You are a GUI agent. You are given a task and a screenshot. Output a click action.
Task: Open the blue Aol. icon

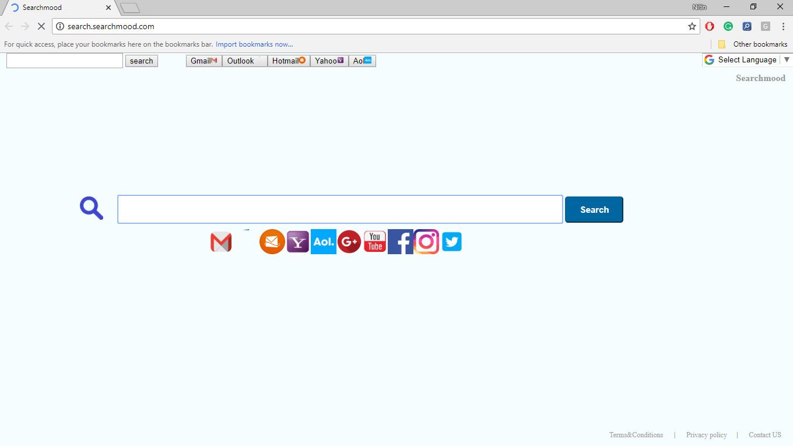click(323, 241)
